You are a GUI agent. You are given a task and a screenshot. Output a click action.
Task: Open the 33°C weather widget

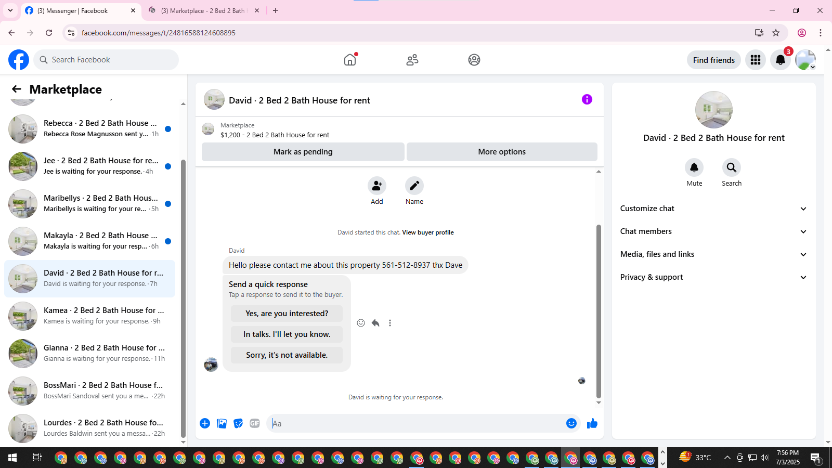point(695,458)
